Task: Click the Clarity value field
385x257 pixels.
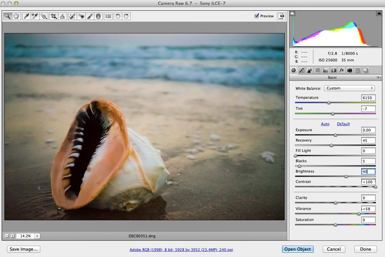Action: [x=368, y=198]
